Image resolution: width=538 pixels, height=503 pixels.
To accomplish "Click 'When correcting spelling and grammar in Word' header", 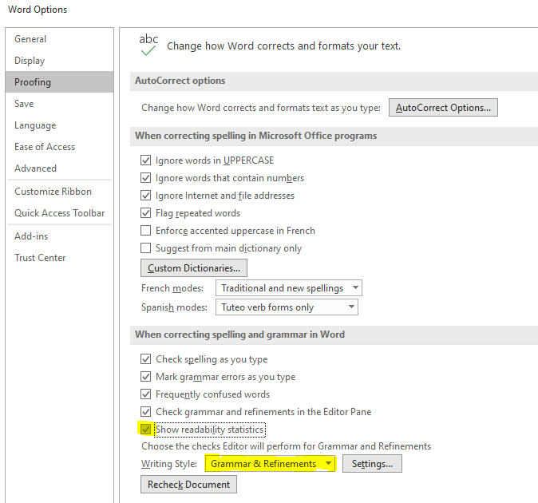I will pyautogui.click(x=239, y=335).
